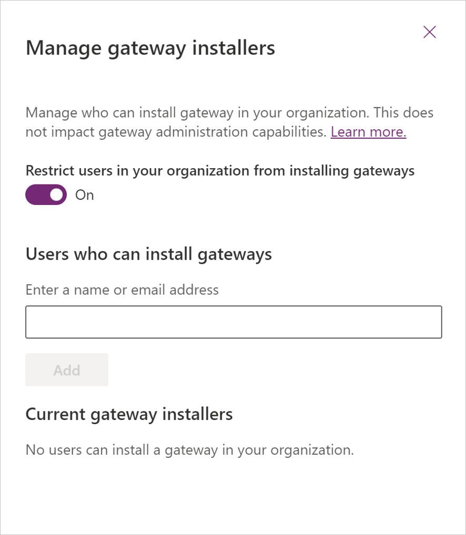Click the Enter a name placeholder label
This screenshot has width=466, height=535.
click(121, 290)
